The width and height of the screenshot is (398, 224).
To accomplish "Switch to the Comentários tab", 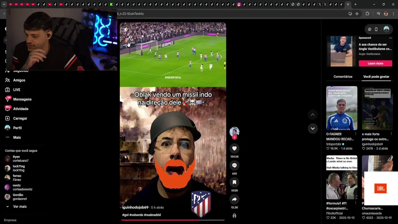I will 343,77.
